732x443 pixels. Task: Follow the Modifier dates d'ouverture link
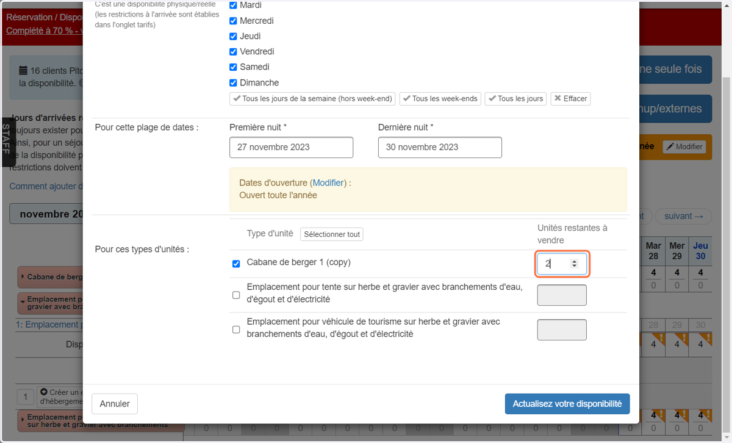click(329, 183)
